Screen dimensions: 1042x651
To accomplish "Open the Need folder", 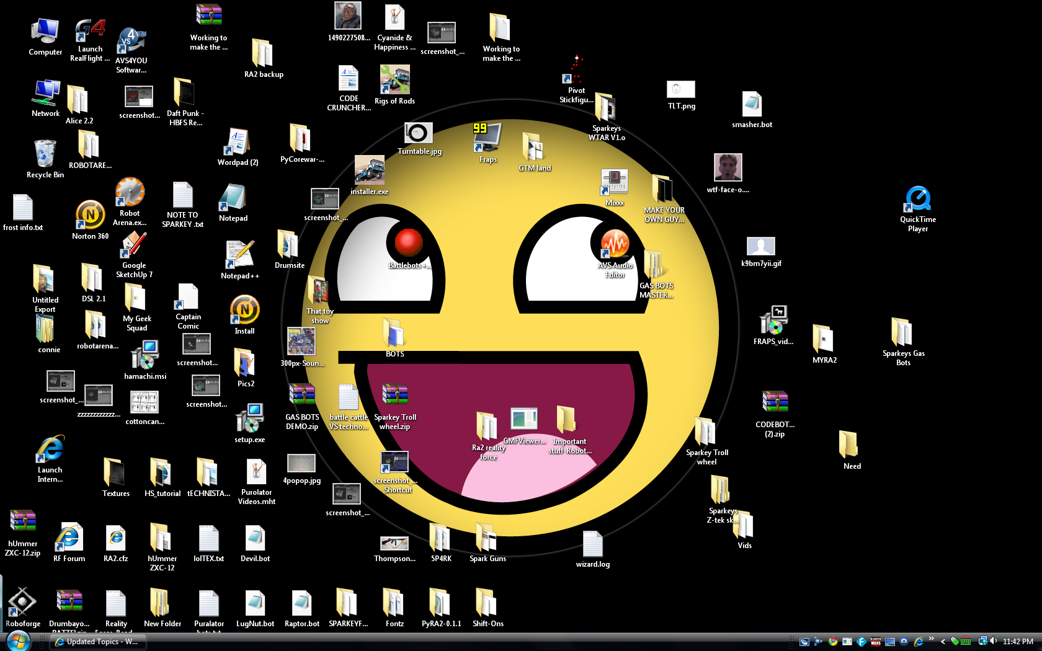I will coord(852,450).
